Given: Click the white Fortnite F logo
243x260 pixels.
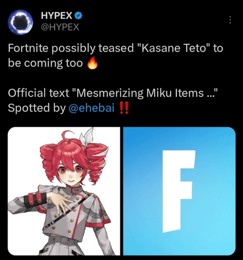Looking at the screenshot, I should (x=179, y=191).
